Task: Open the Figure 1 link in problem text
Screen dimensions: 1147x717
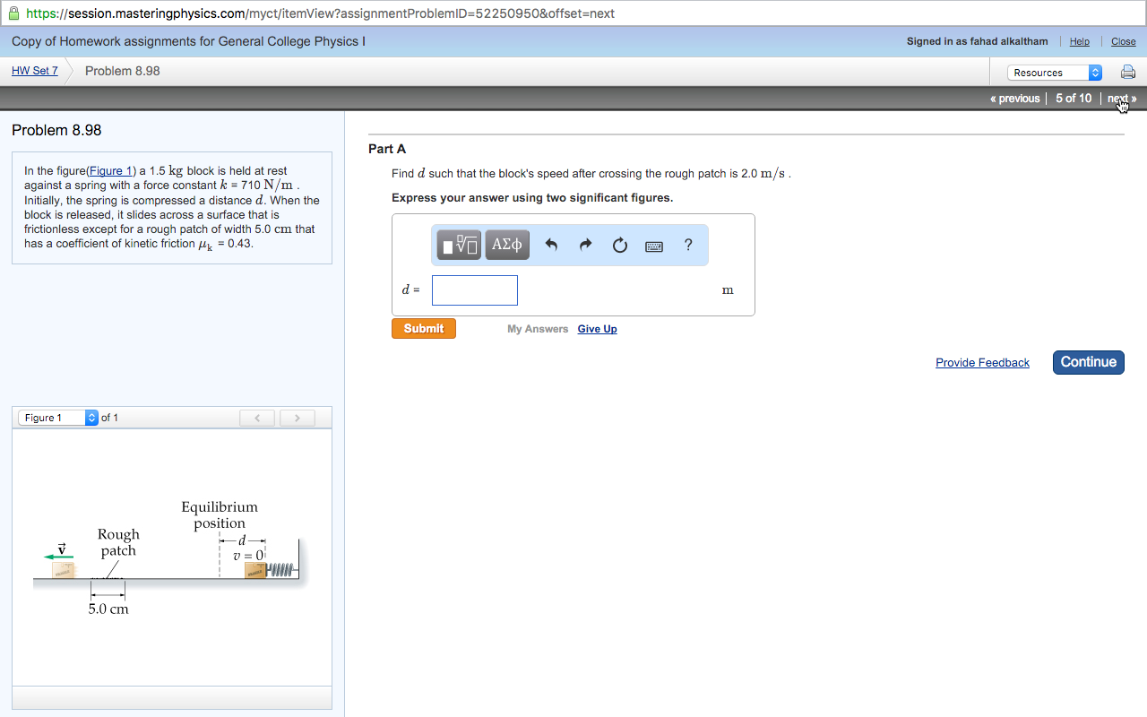Action: click(111, 170)
